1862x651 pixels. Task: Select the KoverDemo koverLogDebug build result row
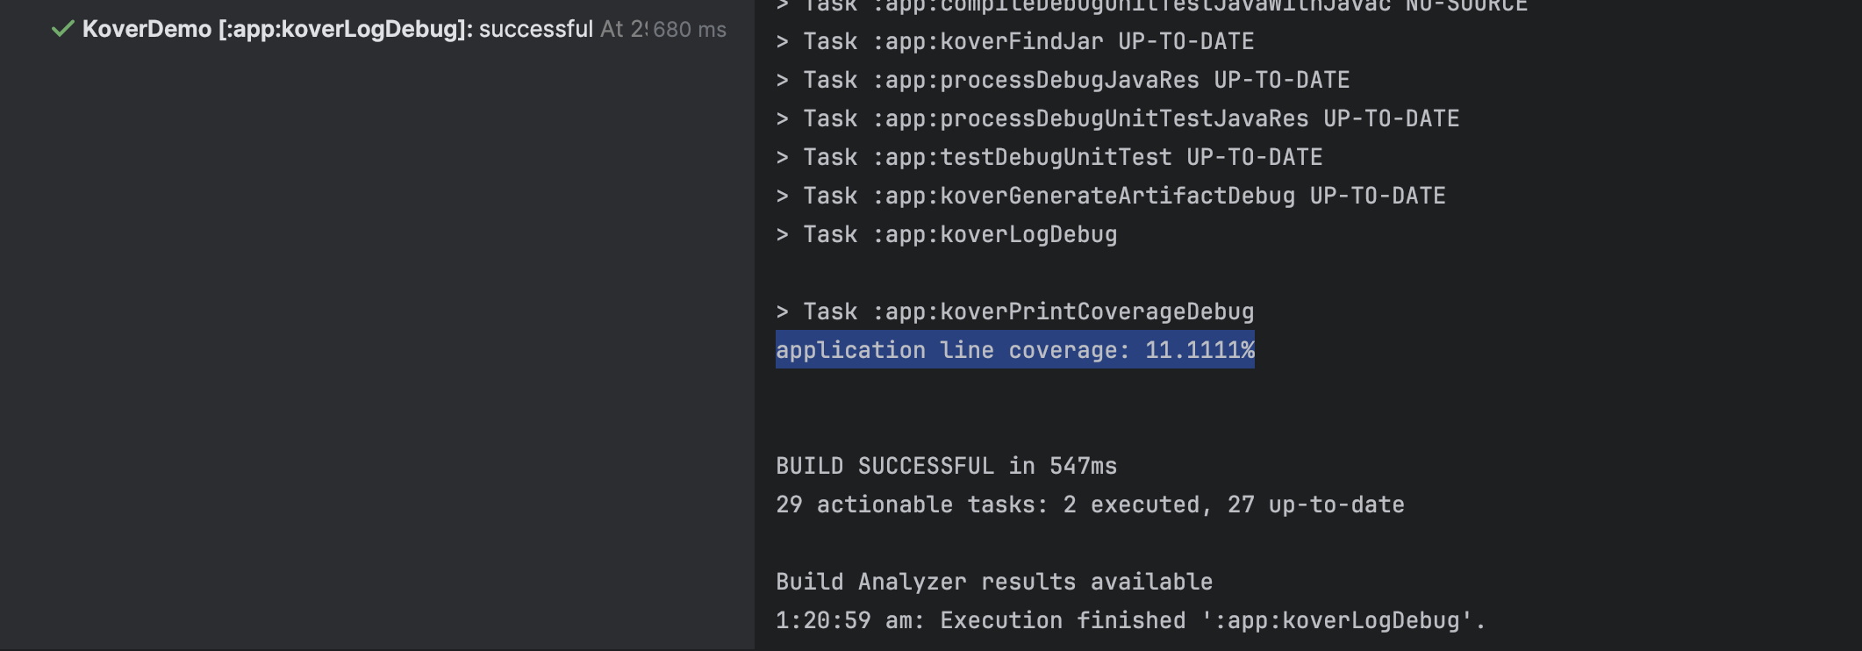(x=377, y=29)
